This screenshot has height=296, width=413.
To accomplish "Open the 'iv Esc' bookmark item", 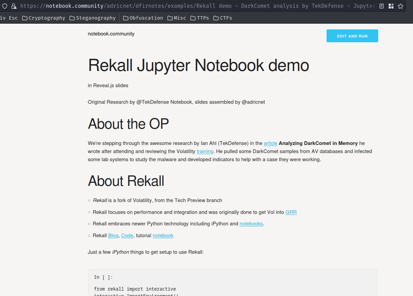I will pyautogui.click(x=9, y=18).
